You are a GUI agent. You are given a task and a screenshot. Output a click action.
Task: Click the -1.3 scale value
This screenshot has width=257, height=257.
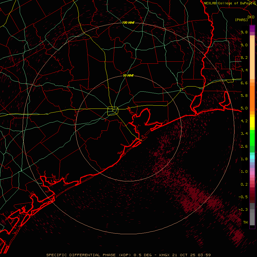(x=243, y=210)
